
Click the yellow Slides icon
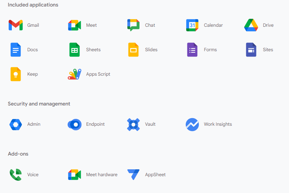click(x=133, y=50)
